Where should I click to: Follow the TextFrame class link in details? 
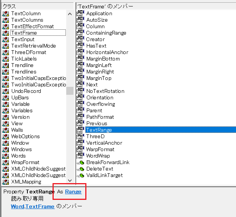tap(40, 206)
